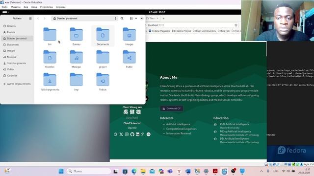Open Red Hat bookmark folder
The width and height of the screenshot is (314, 176).
[x=224, y=31]
